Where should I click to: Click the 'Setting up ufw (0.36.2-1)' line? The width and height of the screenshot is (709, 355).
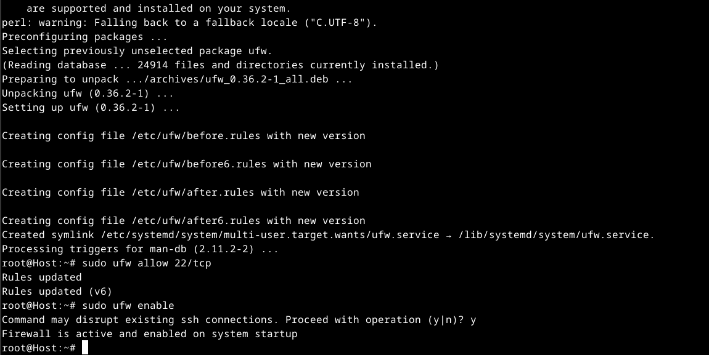(91, 108)
